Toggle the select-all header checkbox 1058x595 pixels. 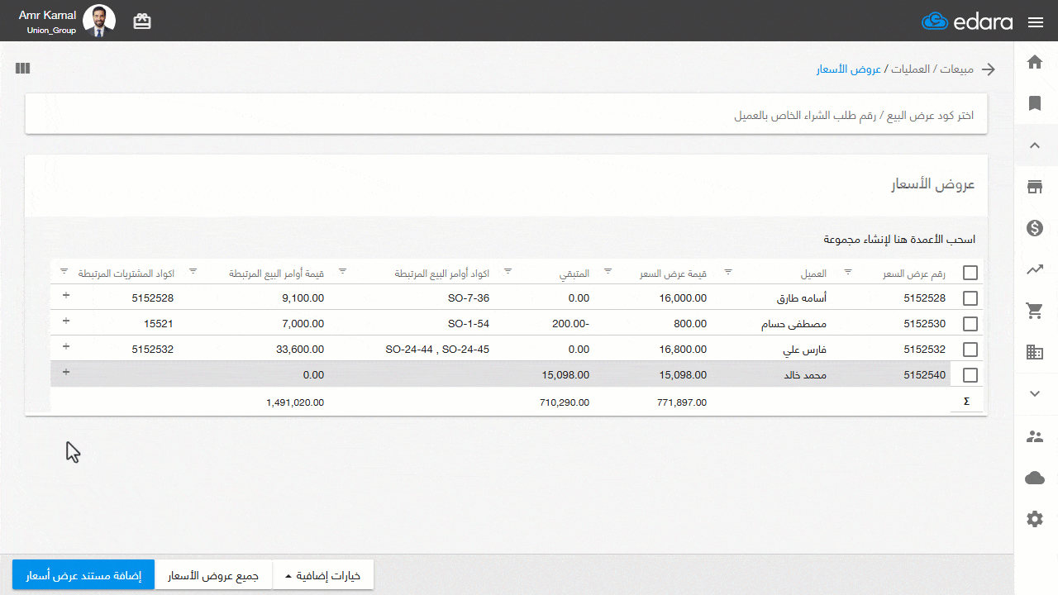(x=970, y=274)
